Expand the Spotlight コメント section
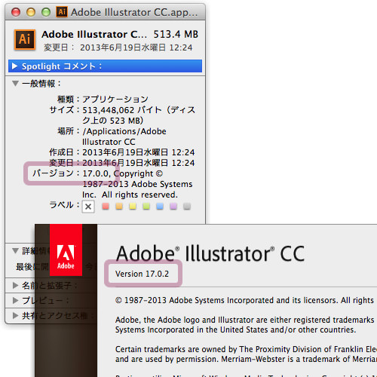The width and height of the screenshot is (377, 377). click(14, 66)
